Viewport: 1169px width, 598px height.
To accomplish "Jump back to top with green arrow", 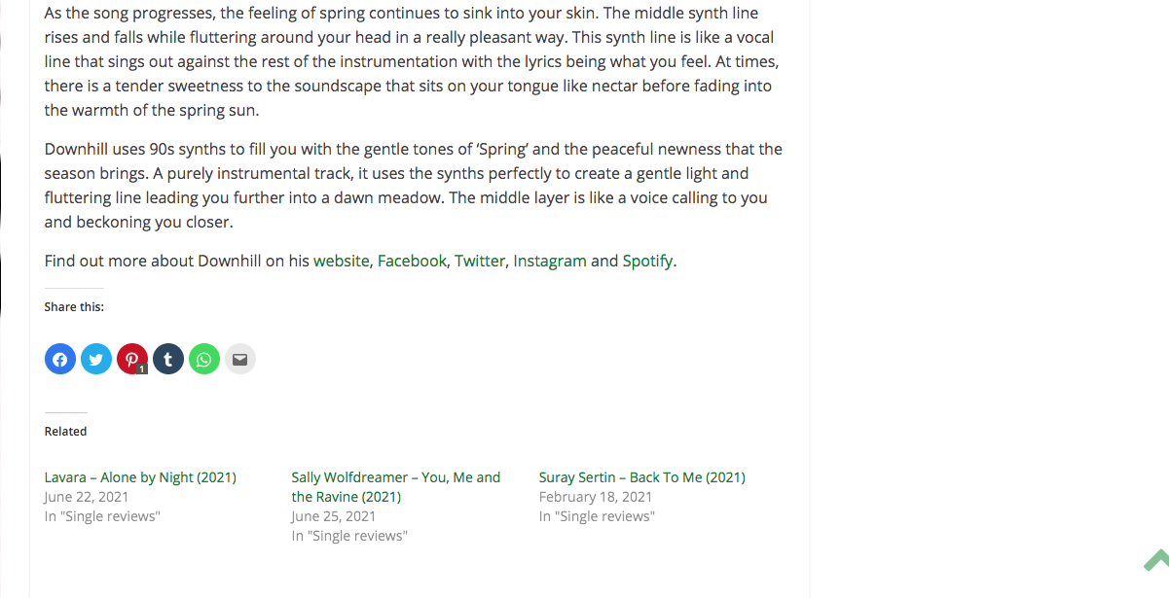I will (x=1156, y=561).
